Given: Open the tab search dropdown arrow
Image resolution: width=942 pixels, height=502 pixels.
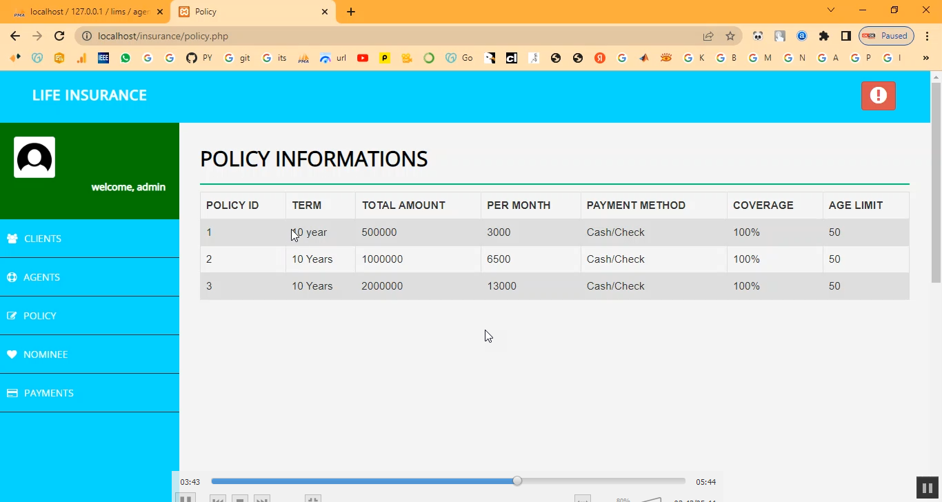Looking at the screenshot, I should tap(831, 10).
